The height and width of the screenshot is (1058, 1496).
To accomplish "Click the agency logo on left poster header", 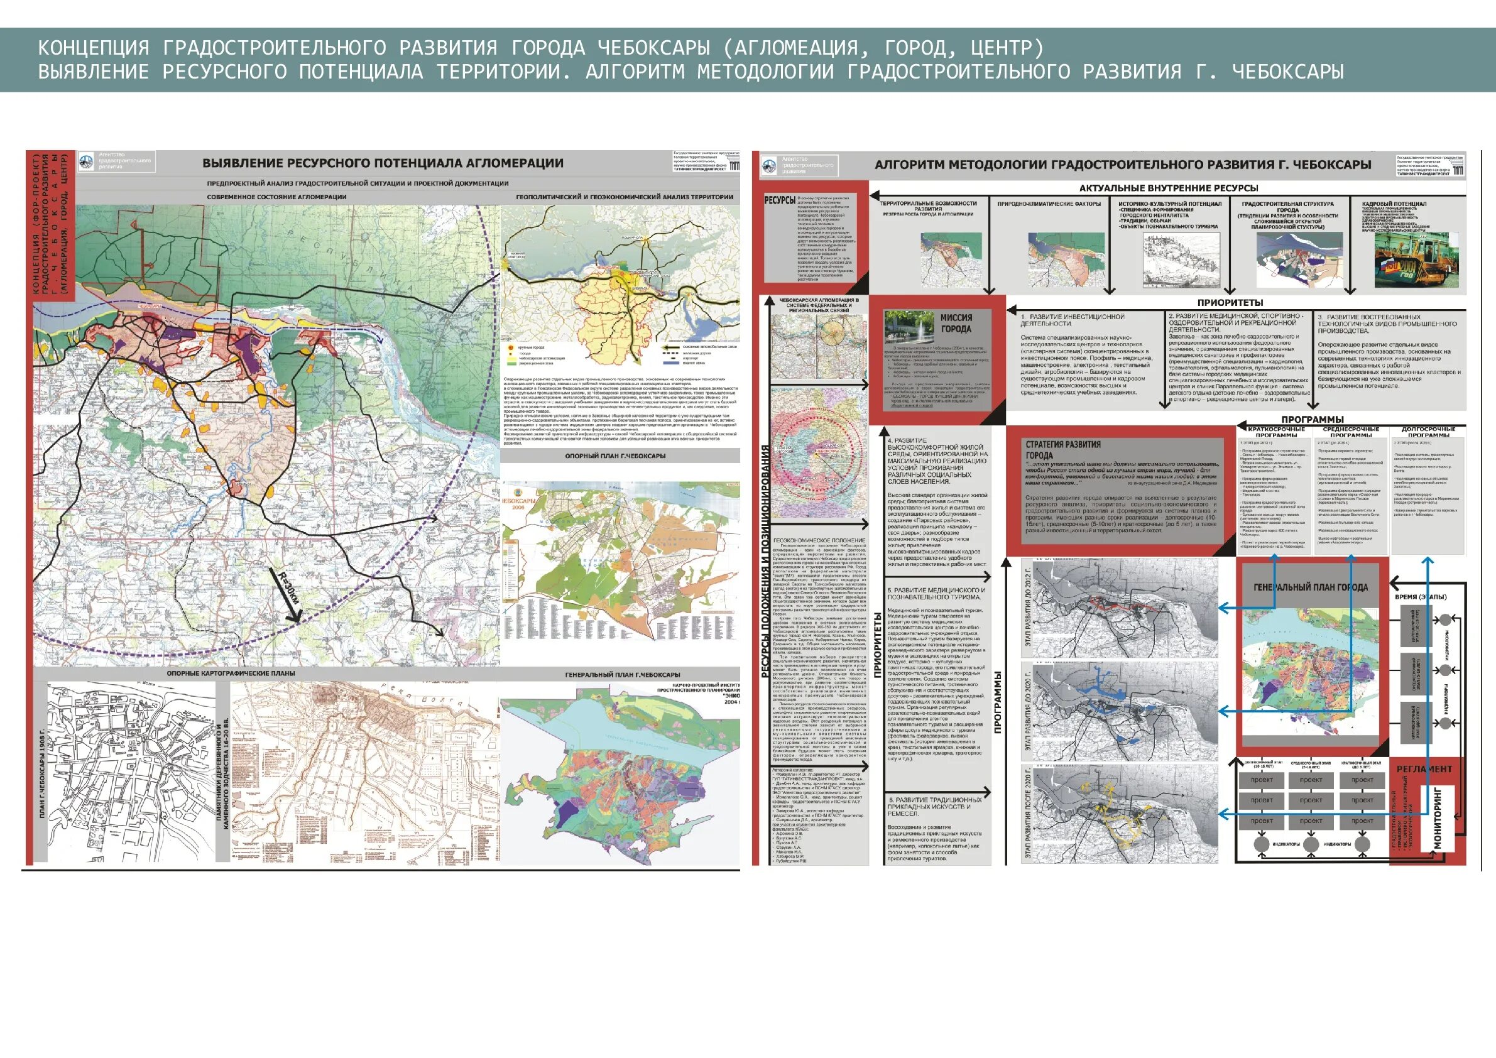I will [86, 161].
